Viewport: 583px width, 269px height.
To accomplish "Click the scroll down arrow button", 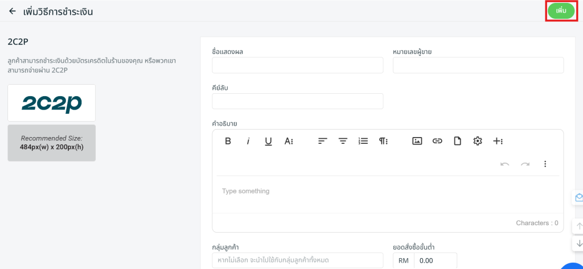I will (x=579, y=243).
